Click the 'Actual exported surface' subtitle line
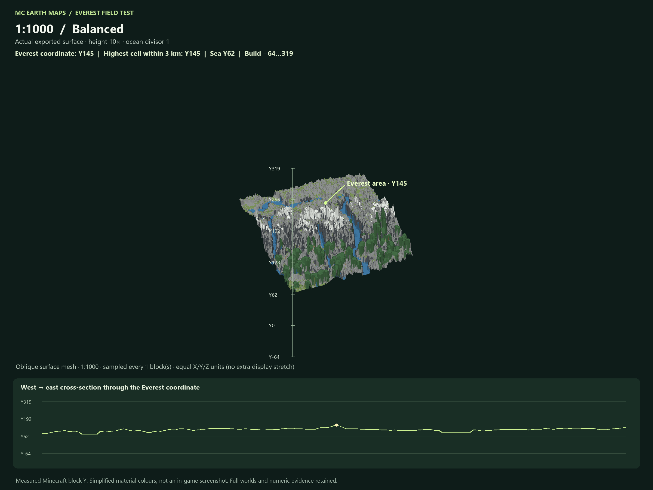 [92, 42]
